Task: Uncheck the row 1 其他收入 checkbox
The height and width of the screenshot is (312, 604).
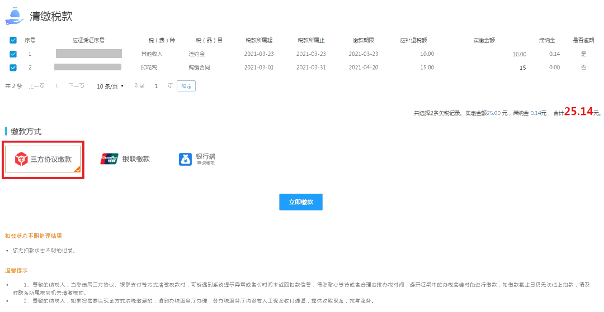Action: [x=13, y=54]
